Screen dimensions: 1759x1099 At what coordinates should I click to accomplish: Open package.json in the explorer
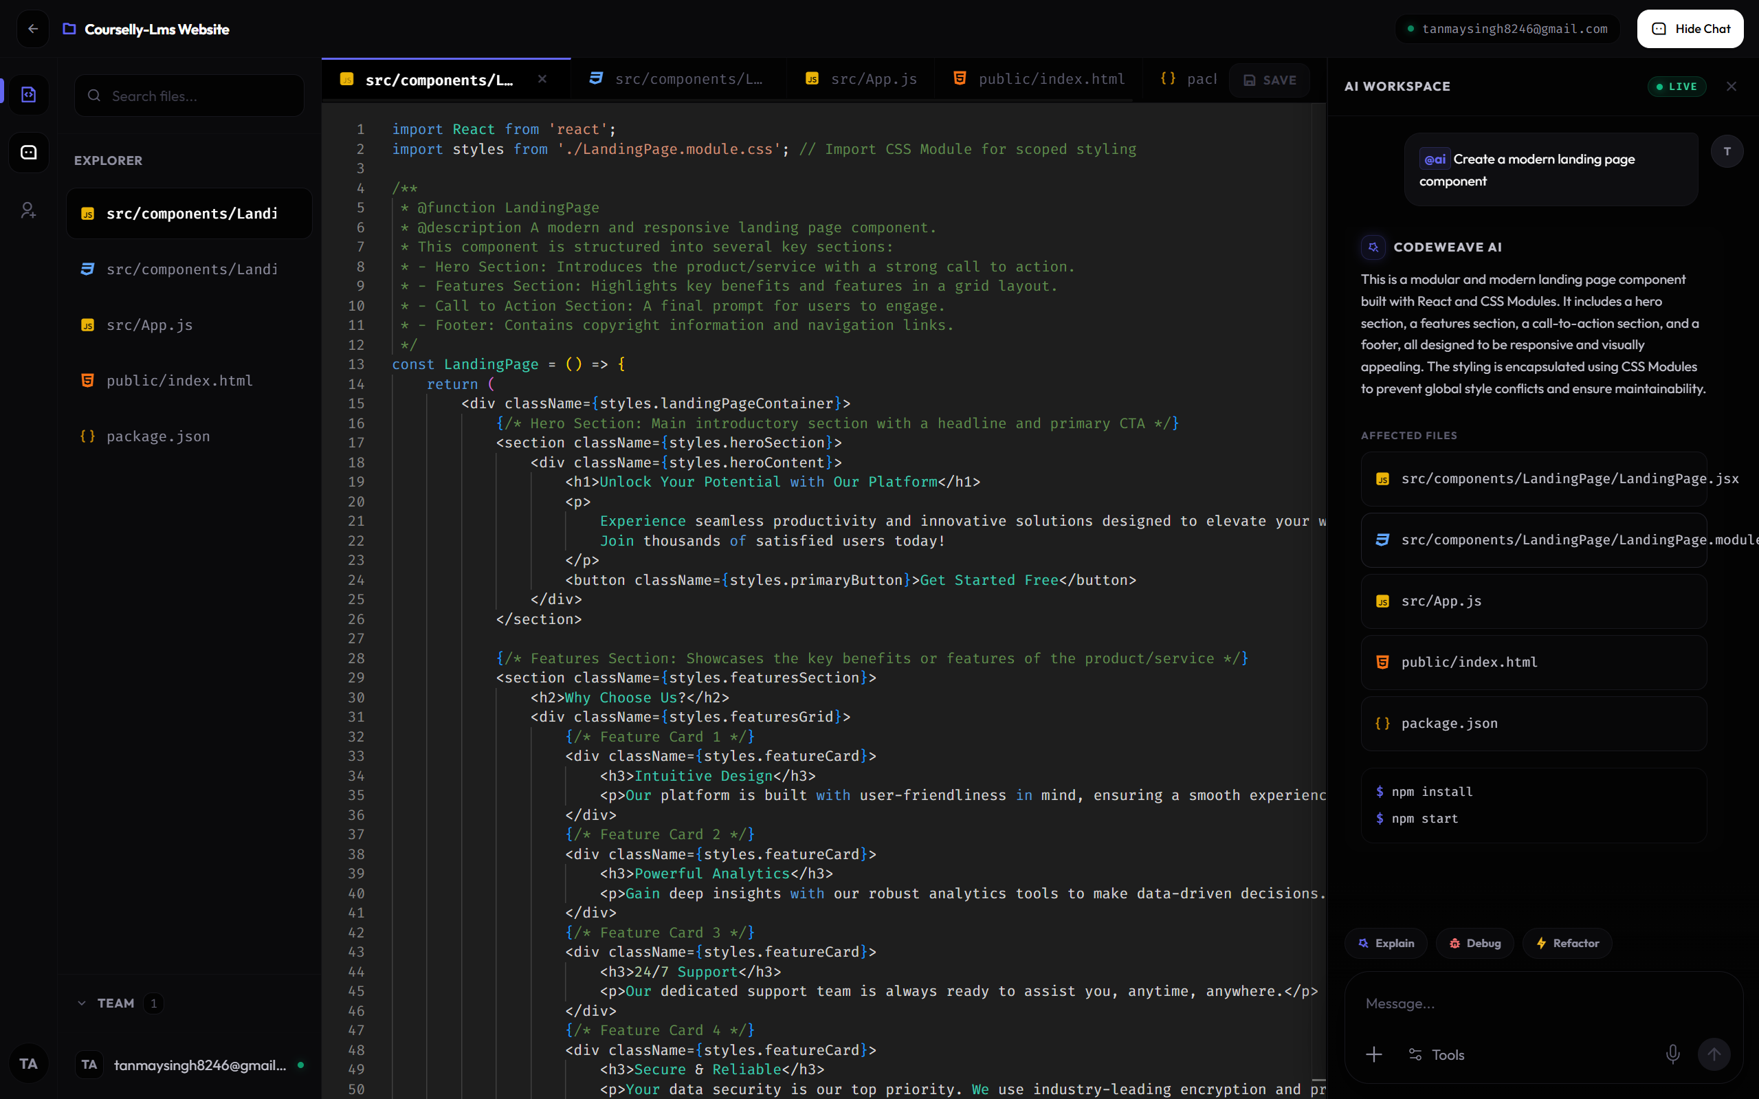189,437
